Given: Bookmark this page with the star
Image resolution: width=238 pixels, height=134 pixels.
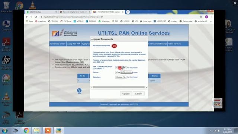Looking at the screenshot, I should (201, 17).
